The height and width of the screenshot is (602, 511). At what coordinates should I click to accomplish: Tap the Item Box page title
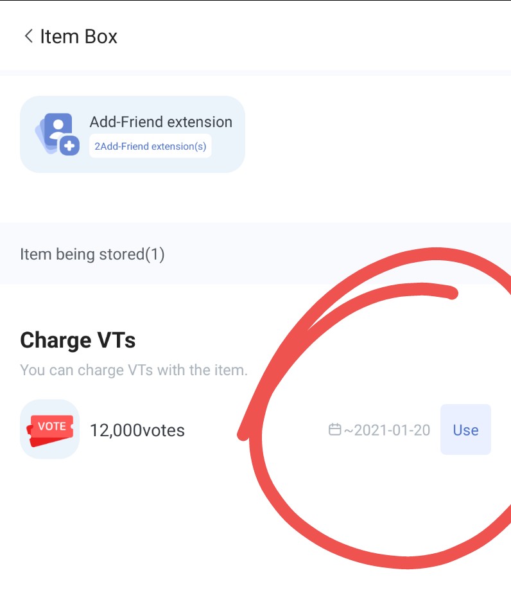(78, 36)
